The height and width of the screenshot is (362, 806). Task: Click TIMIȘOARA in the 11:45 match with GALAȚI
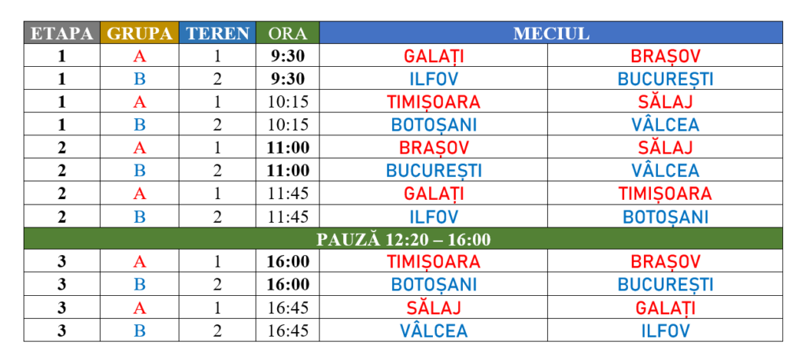(x=666, y=194)
